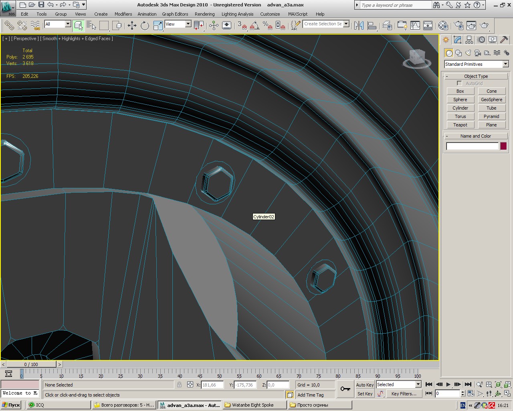Activate the Select Object tool
The width and height of the screenshot is (513, 411).
pyautogui.click(x=79, y=26)
